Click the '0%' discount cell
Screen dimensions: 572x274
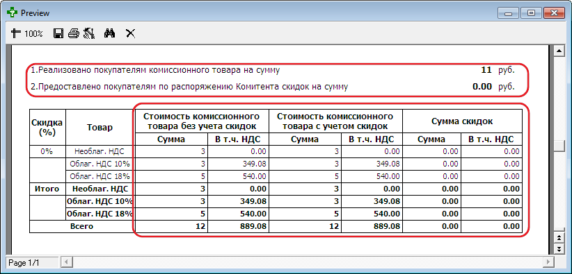tap(47, 151)
